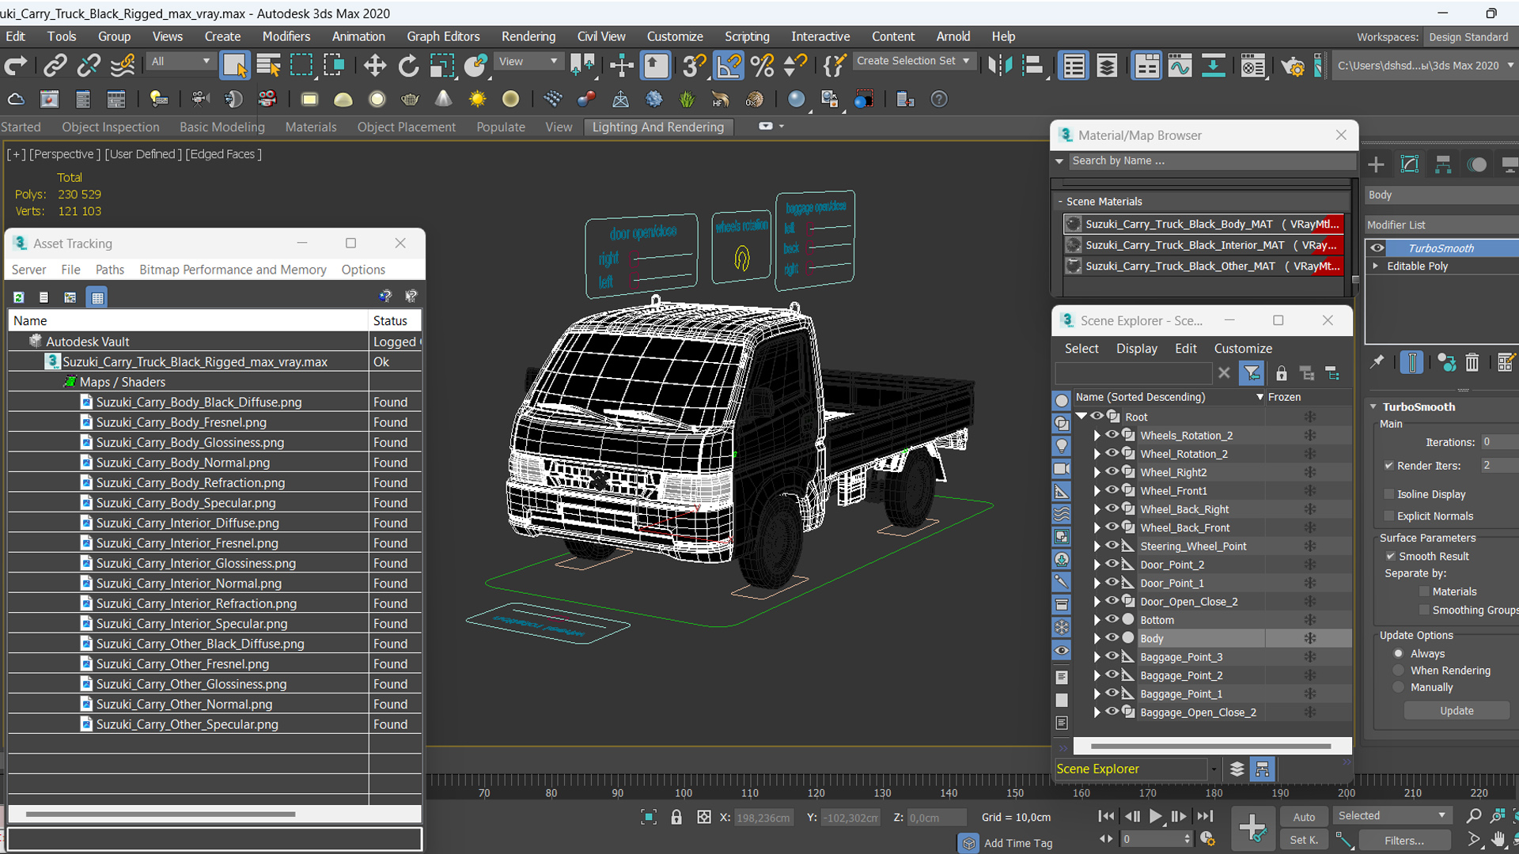
Task: Enable Explicit Normals checkbox
Action: point(1388,516)
